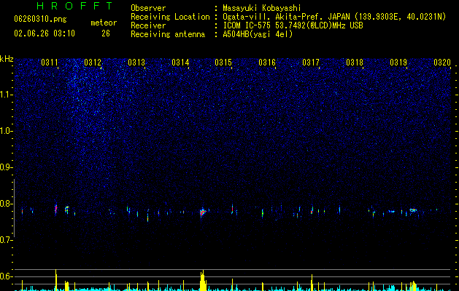This screenshot has height=291, width=459.
Task: Click the long echo trace near 0319
Action: (413, 210)
